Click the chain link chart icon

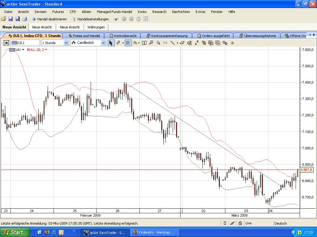coord(225,43)
